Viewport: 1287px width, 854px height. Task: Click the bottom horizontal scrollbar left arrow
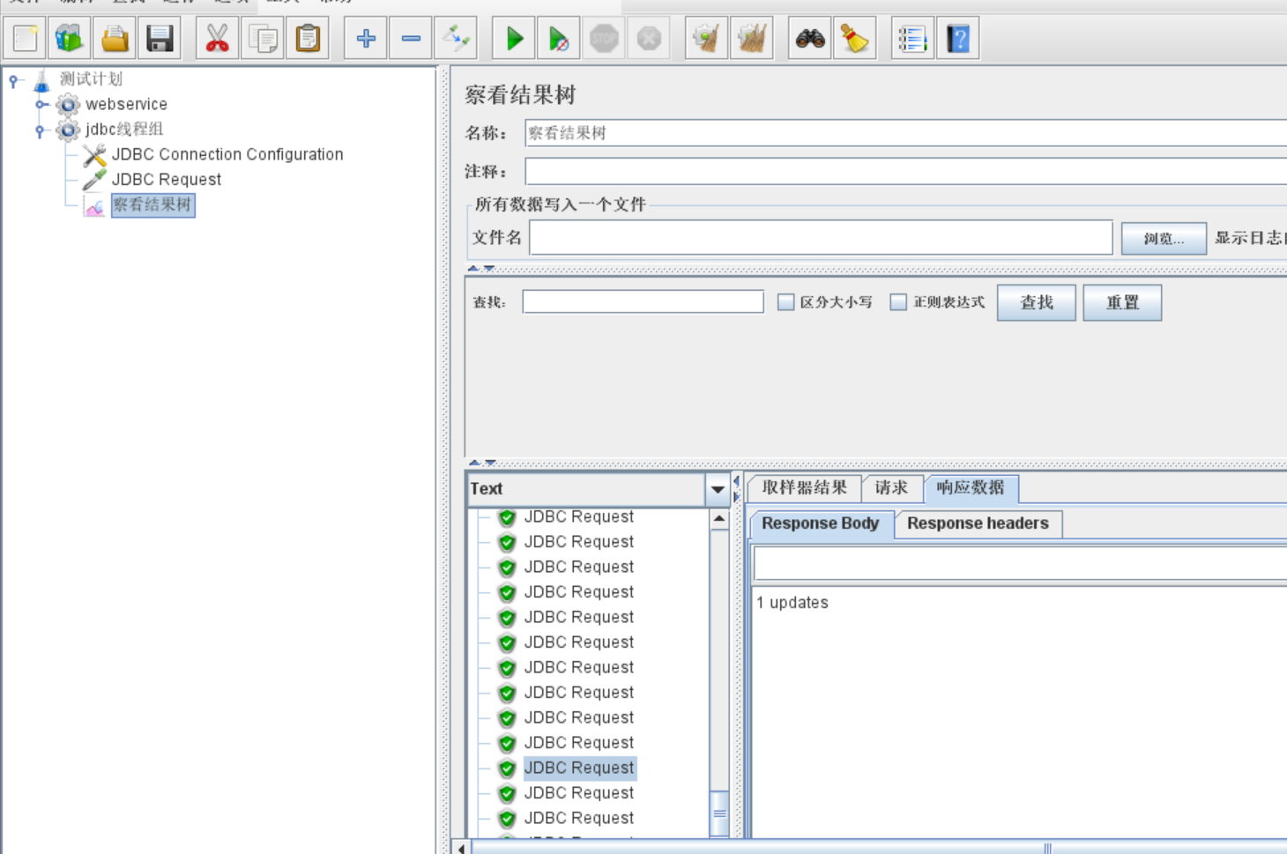tap(462, 848)
